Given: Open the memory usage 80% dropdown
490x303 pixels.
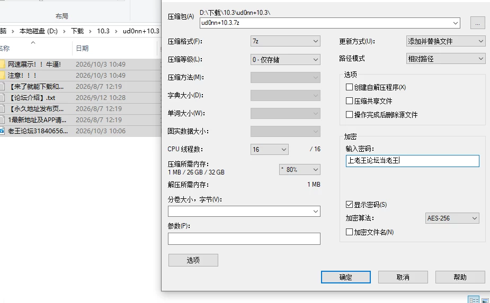Looking at the screenshot, I should click(x=300, y=169).
